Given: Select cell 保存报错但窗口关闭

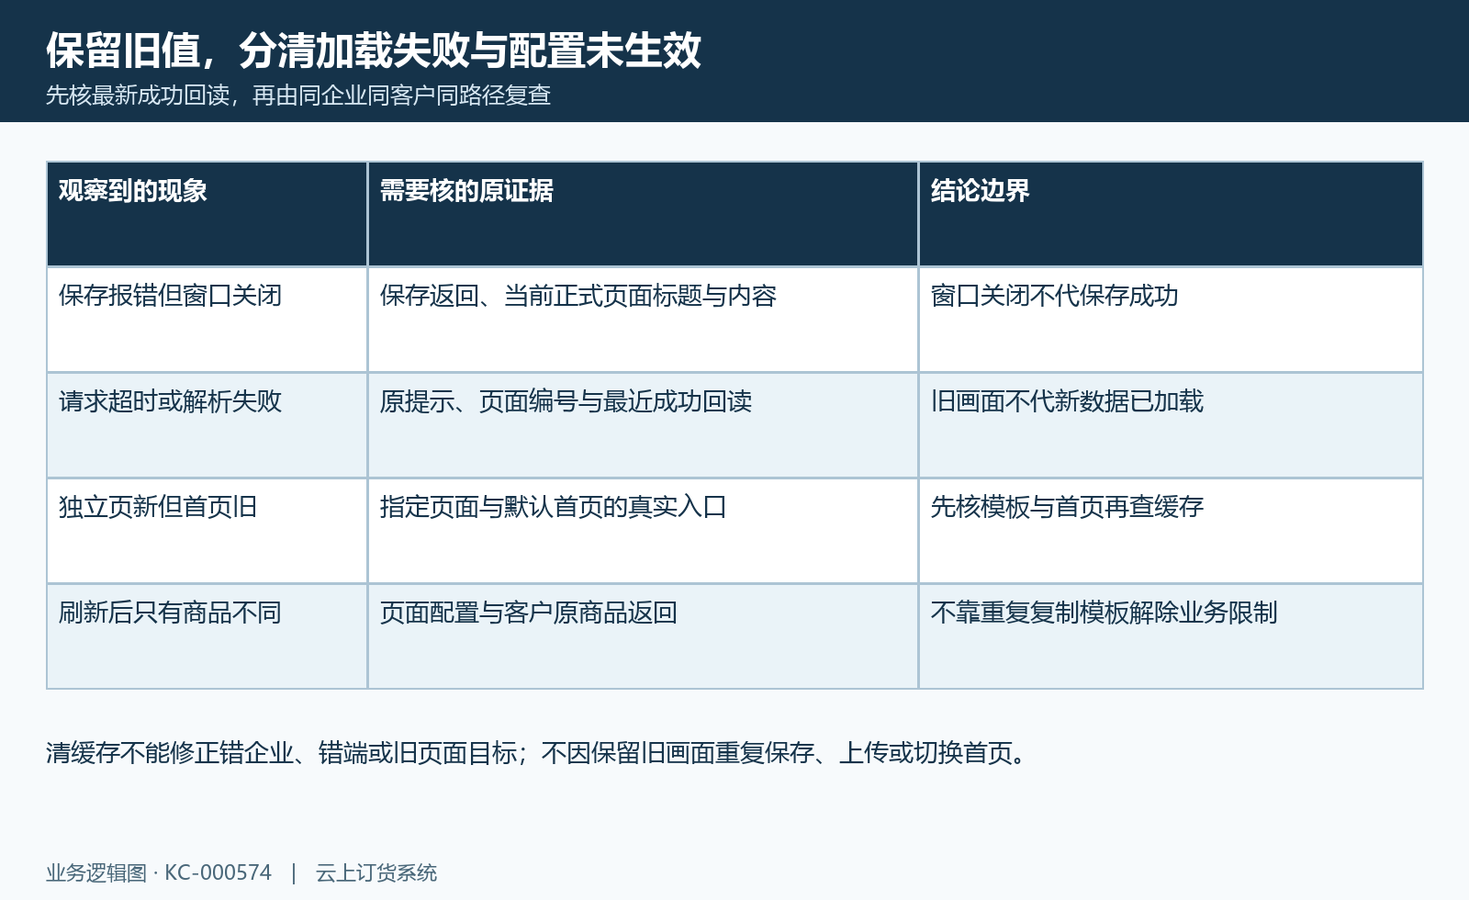Looking at the screenshot, I should click(207, 320).
